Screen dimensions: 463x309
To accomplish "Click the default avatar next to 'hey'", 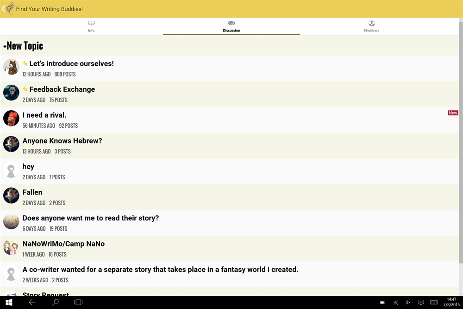I will [x=11, y=170].
